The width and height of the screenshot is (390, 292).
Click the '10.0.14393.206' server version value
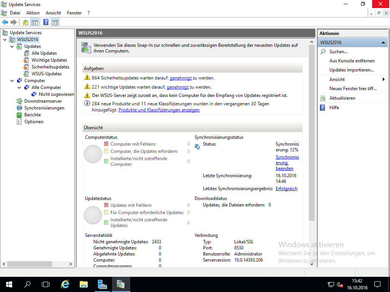pyautogui.click(x=248, y=260)
